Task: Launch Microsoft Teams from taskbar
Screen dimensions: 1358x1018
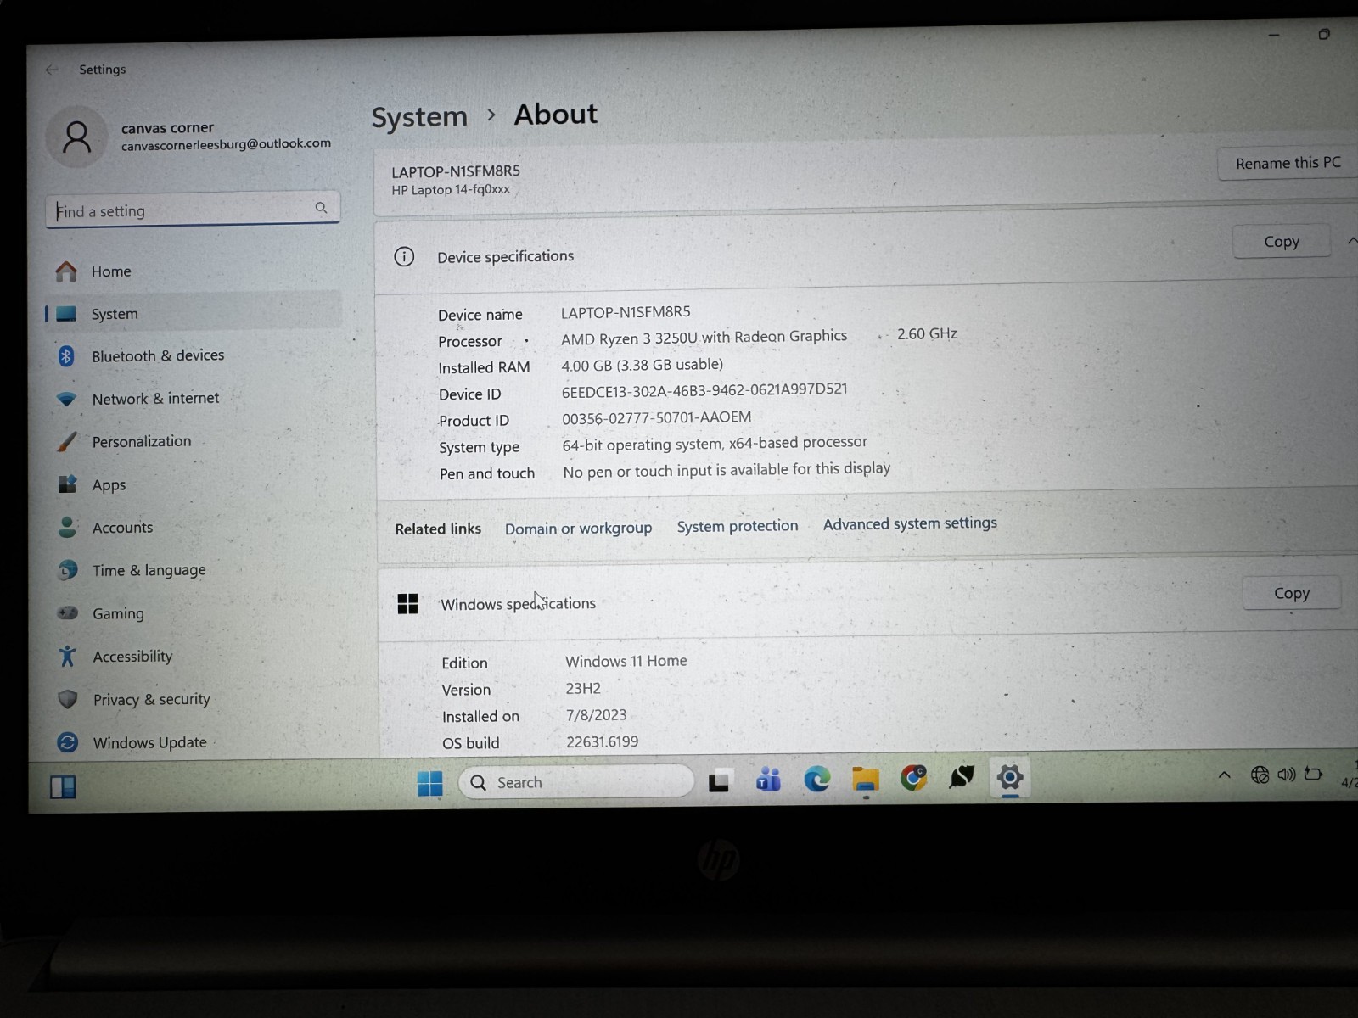Action: 768,779
